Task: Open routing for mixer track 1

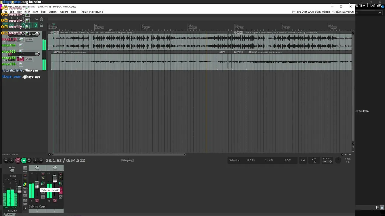Action: click(x=43, y=183)
